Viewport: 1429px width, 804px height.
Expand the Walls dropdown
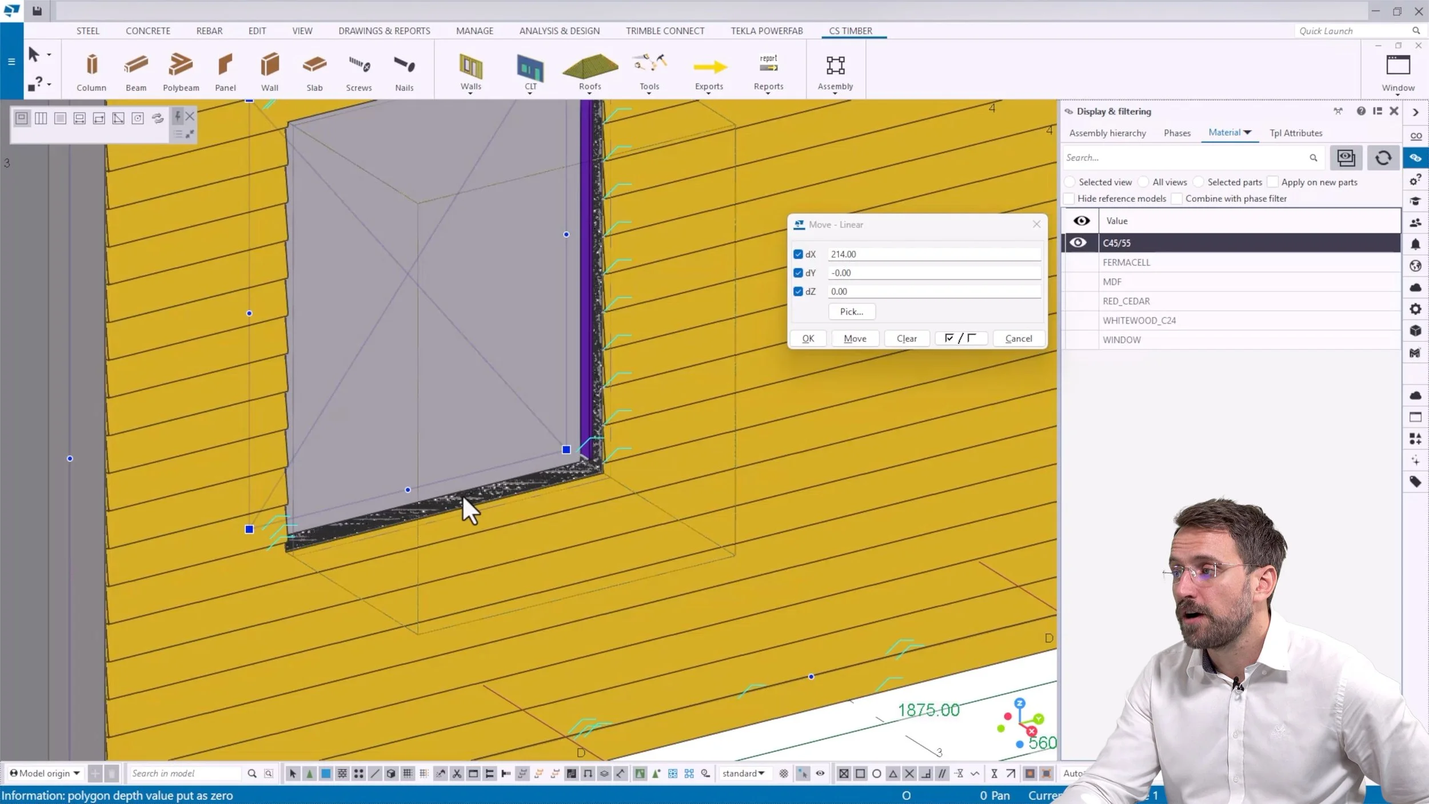(470, 93)
